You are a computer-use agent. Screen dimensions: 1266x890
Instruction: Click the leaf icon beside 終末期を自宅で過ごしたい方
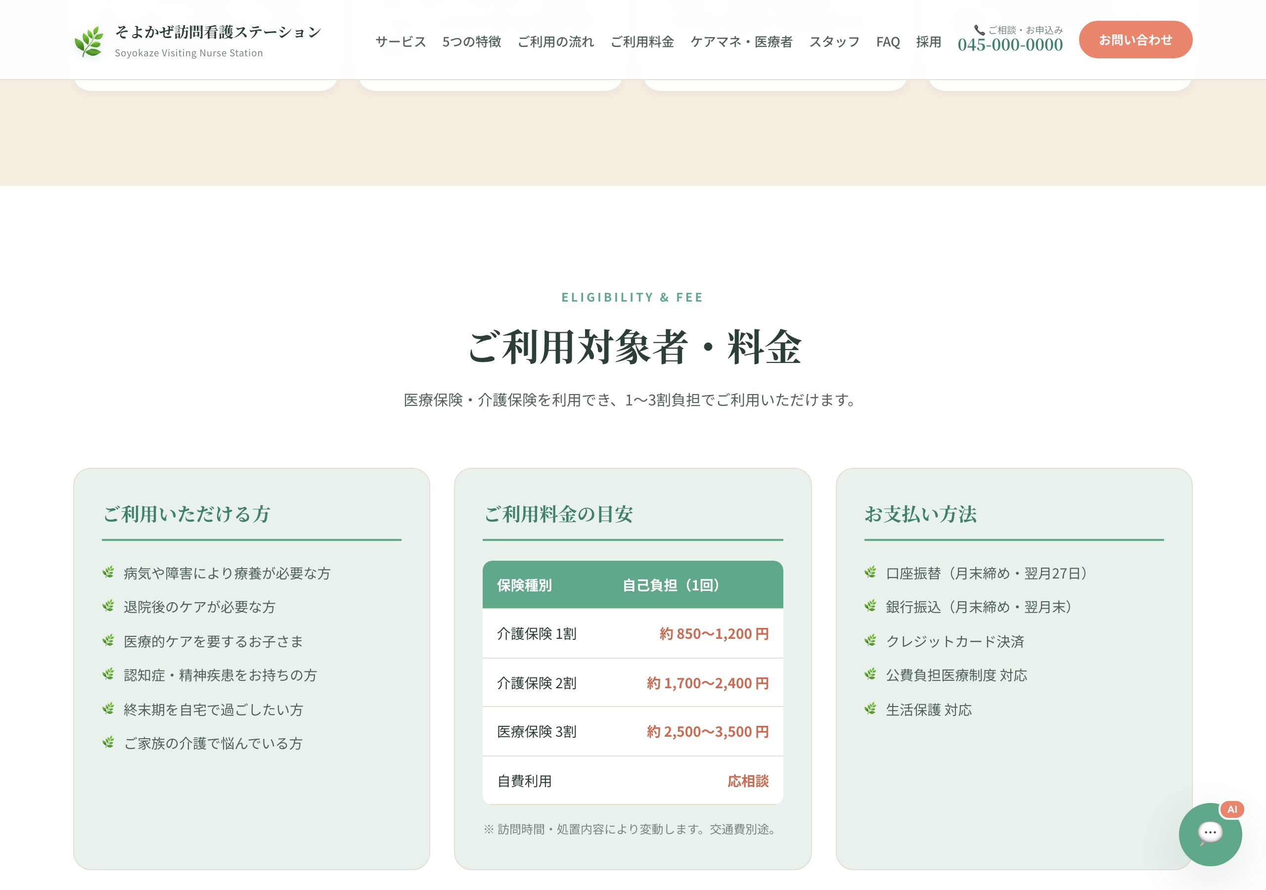(108, 709)
